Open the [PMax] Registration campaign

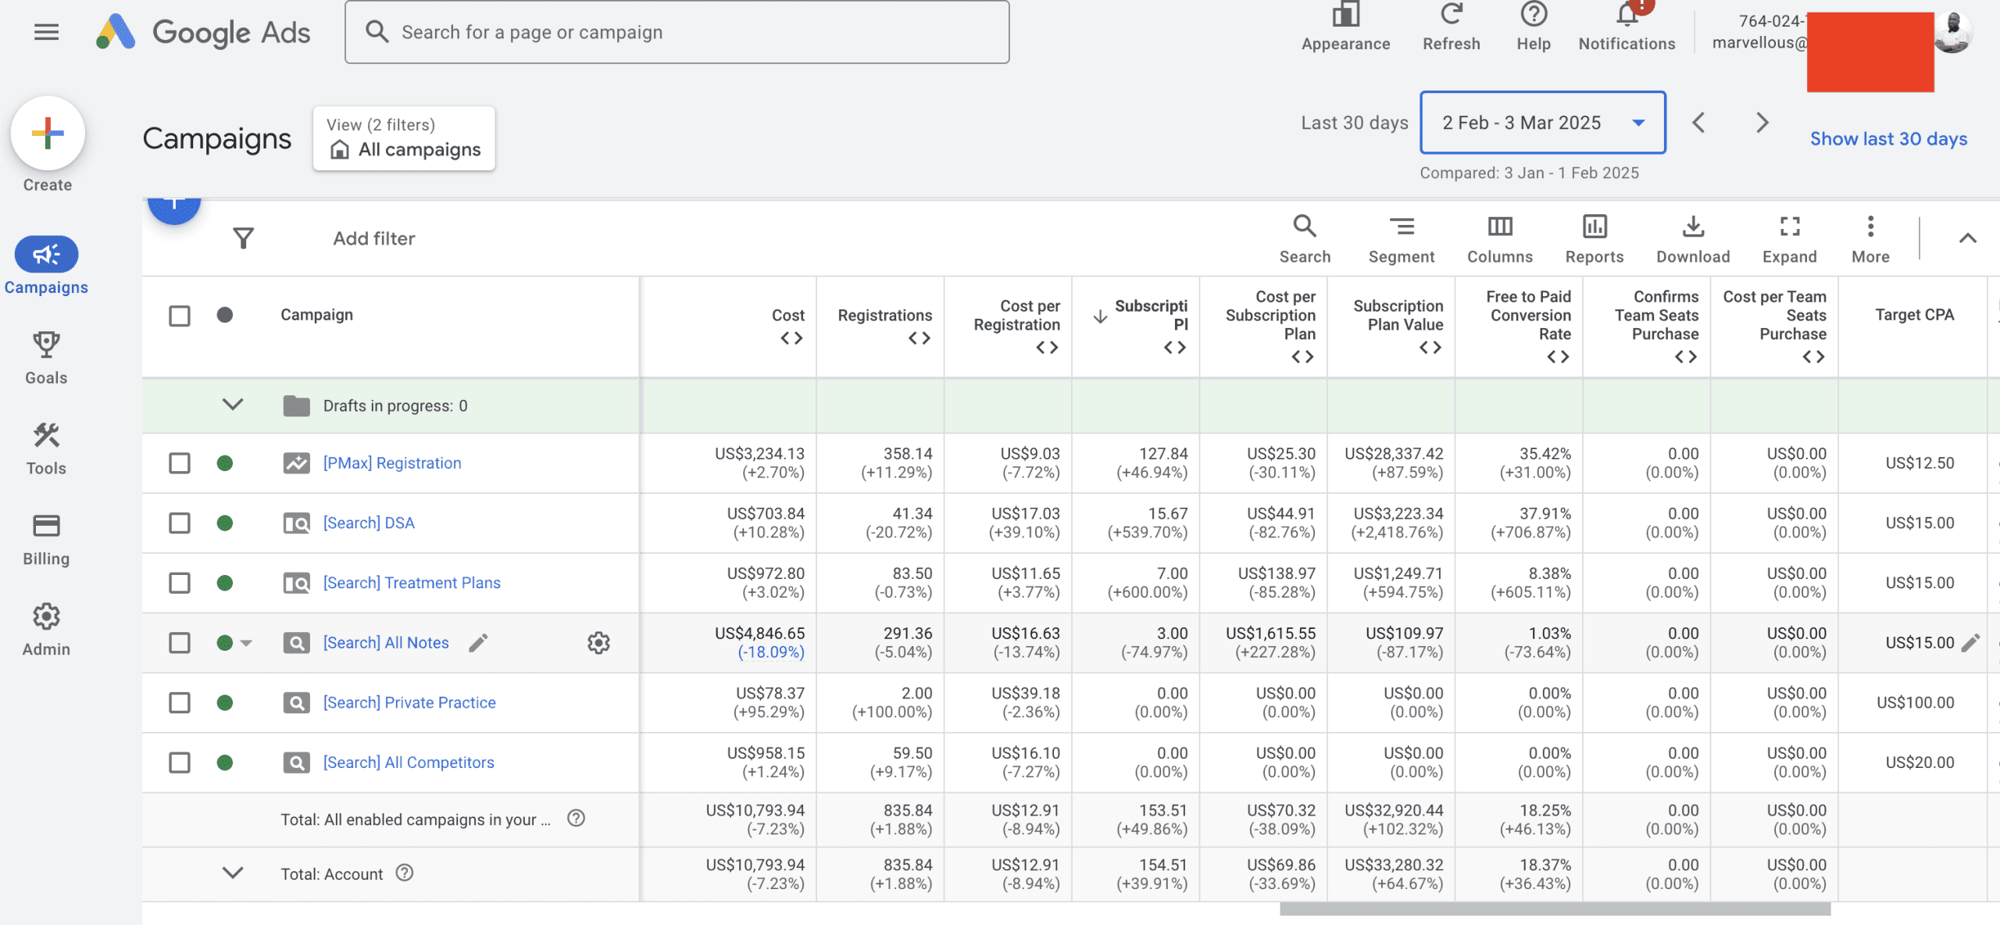392,463
